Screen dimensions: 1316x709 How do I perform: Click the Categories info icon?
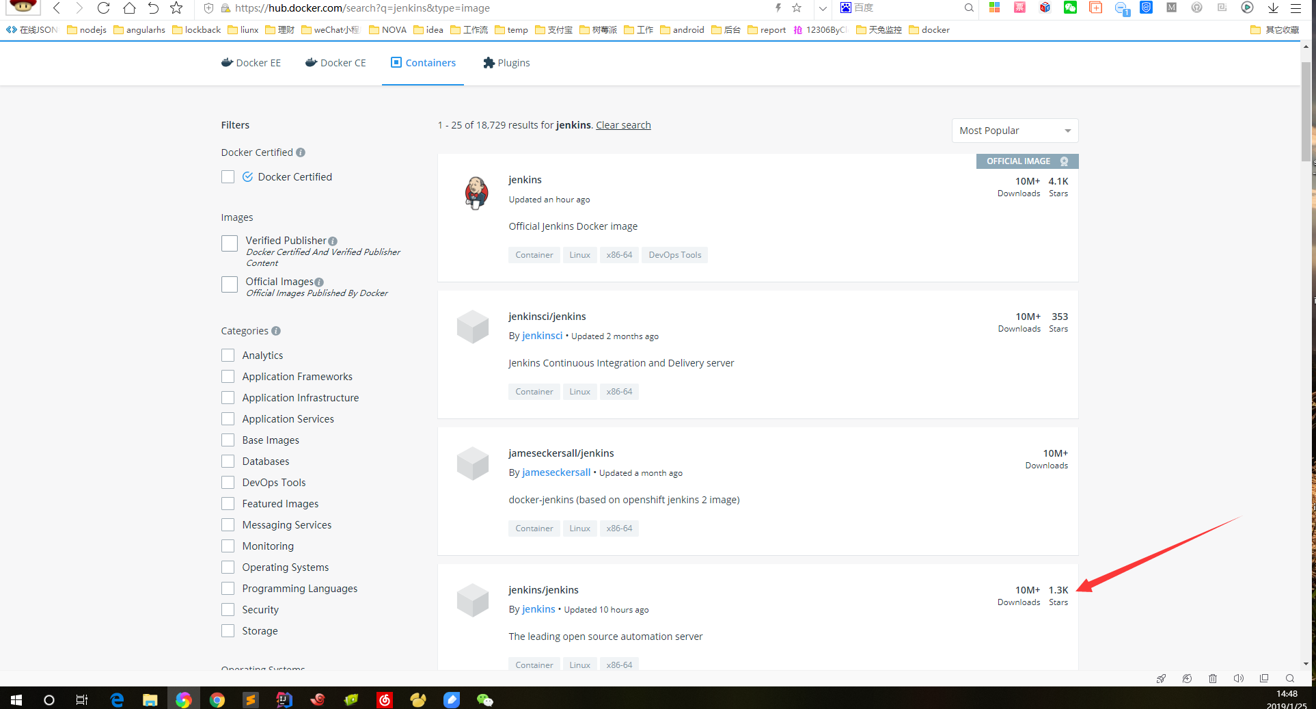pyautogui.click(x=276, y=331)
